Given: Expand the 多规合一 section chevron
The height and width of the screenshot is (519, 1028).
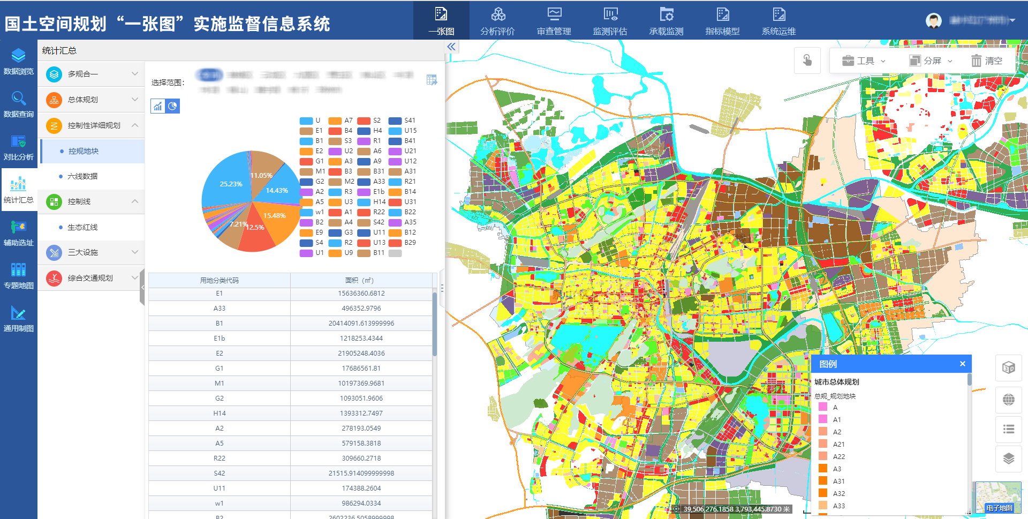Looking at the screenshot, I should coord(135,74).
